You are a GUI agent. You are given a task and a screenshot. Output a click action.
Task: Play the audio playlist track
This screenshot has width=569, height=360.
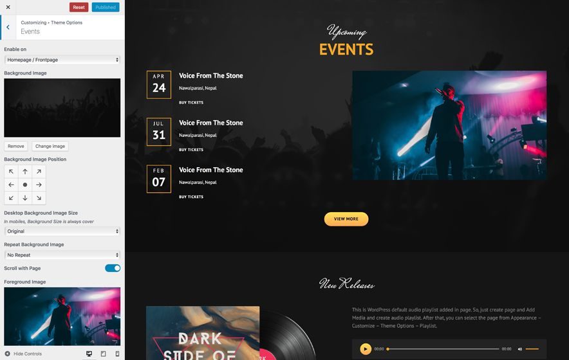[x=366, y=349]
